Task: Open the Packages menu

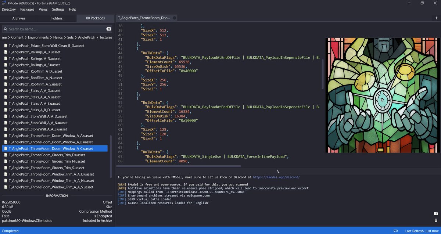Action: (x=27, y=9)
